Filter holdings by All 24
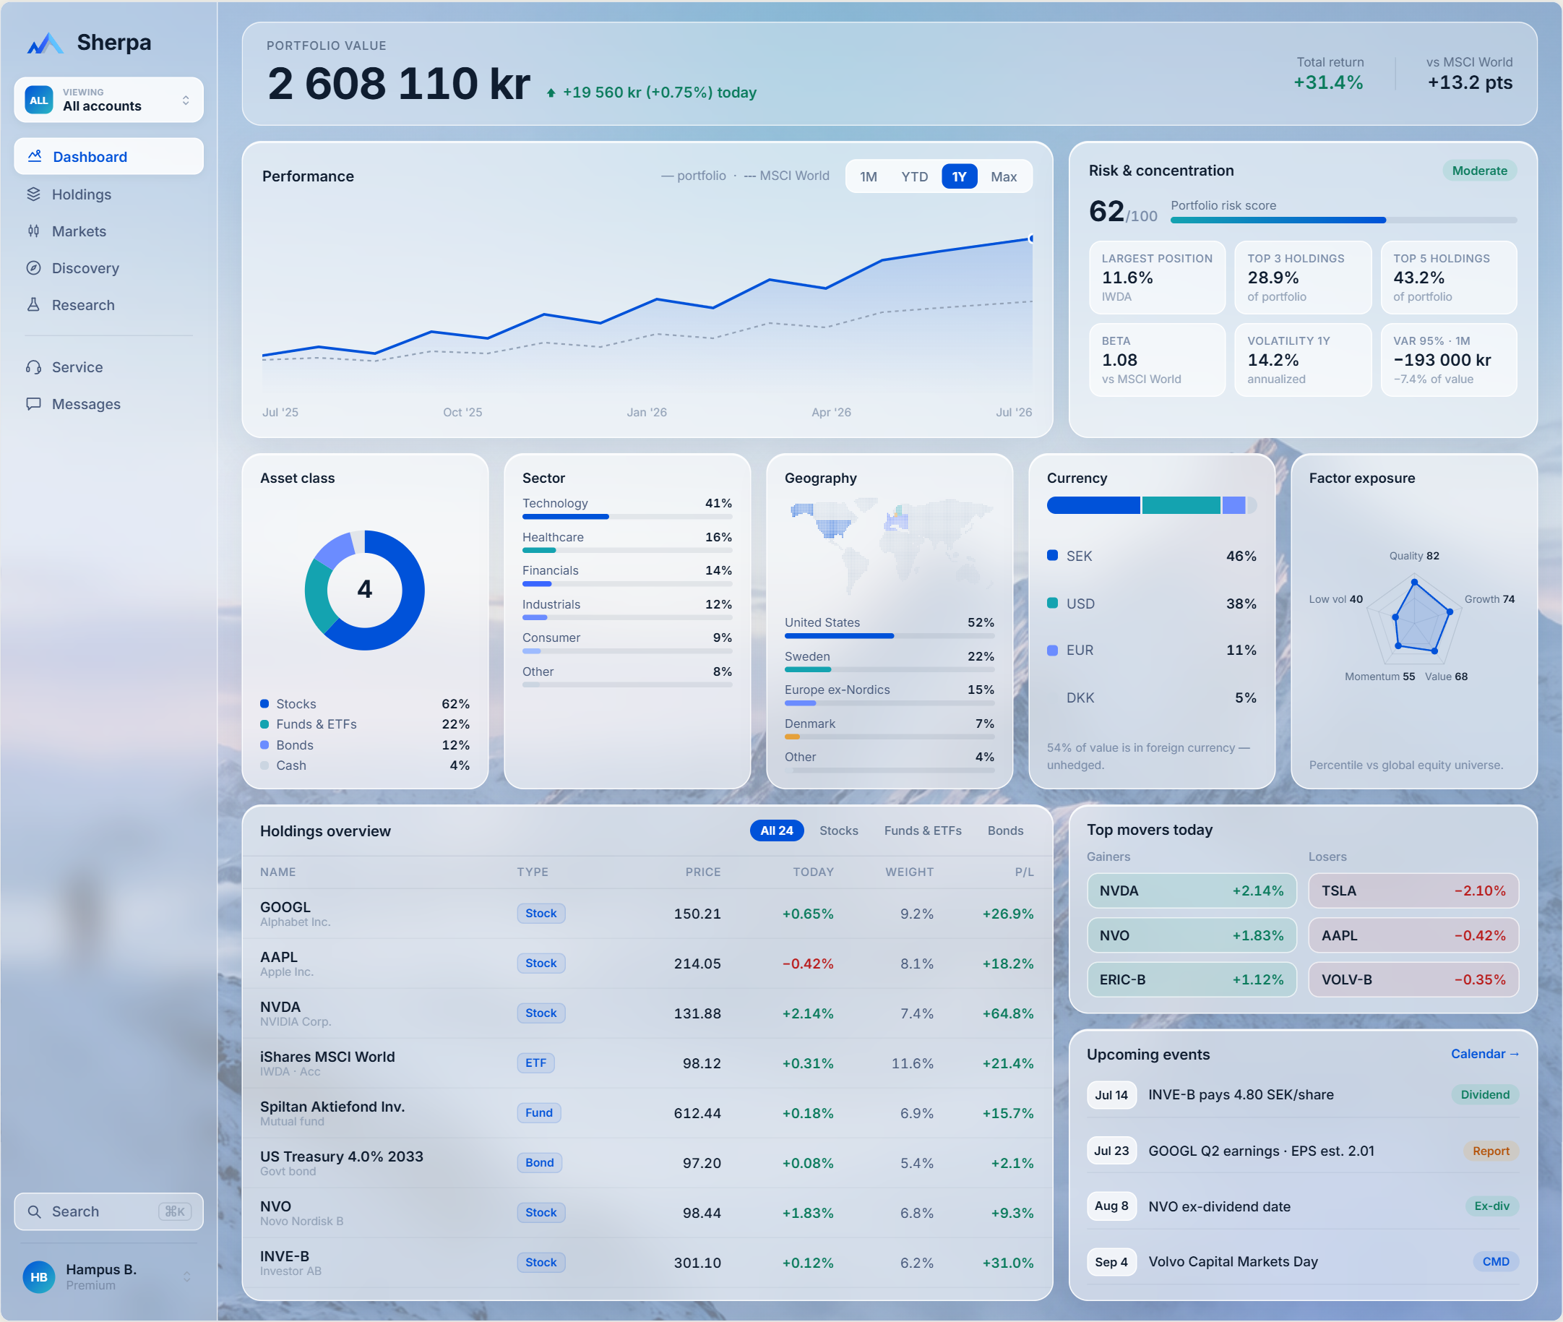1563x1322 pixels. [x=776, y=830]
